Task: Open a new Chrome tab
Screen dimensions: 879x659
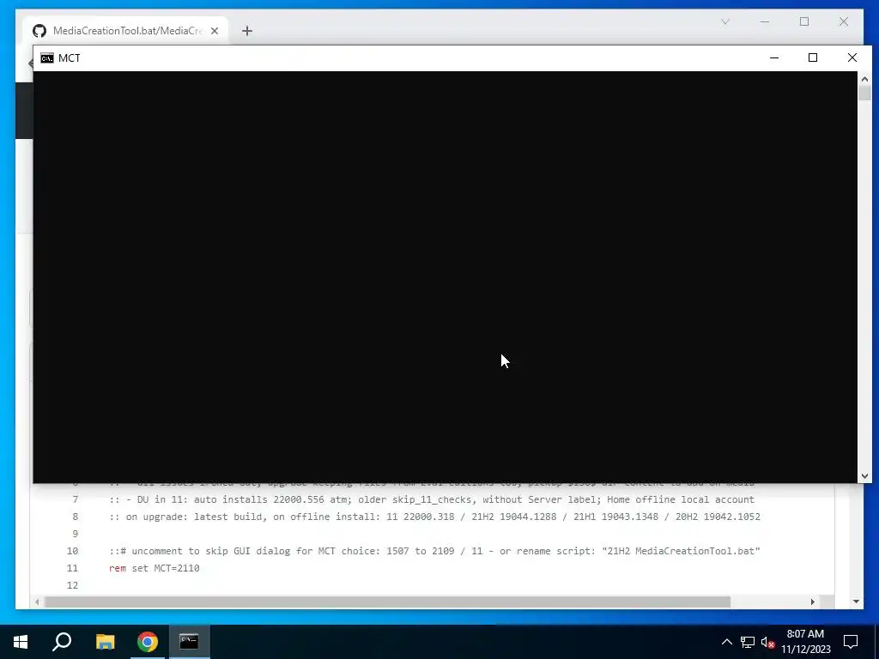Action: pos(247,31)
